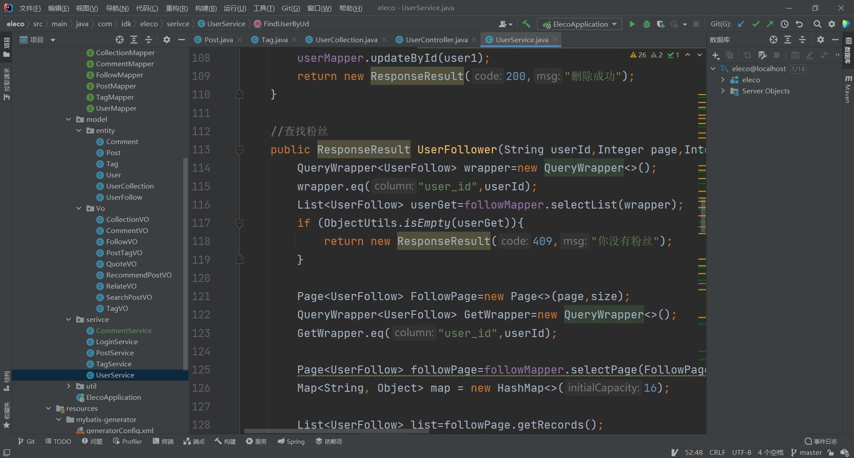The height and width of the screenshot is (458, 854).
Task: Open project view mode dropdown arrow
Action: click(53, 40)
